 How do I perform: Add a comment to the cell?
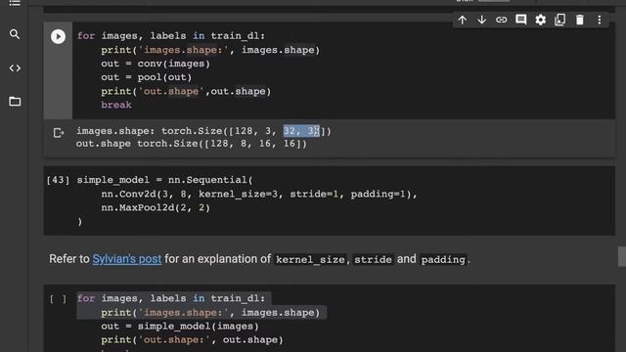coord(521,20)
